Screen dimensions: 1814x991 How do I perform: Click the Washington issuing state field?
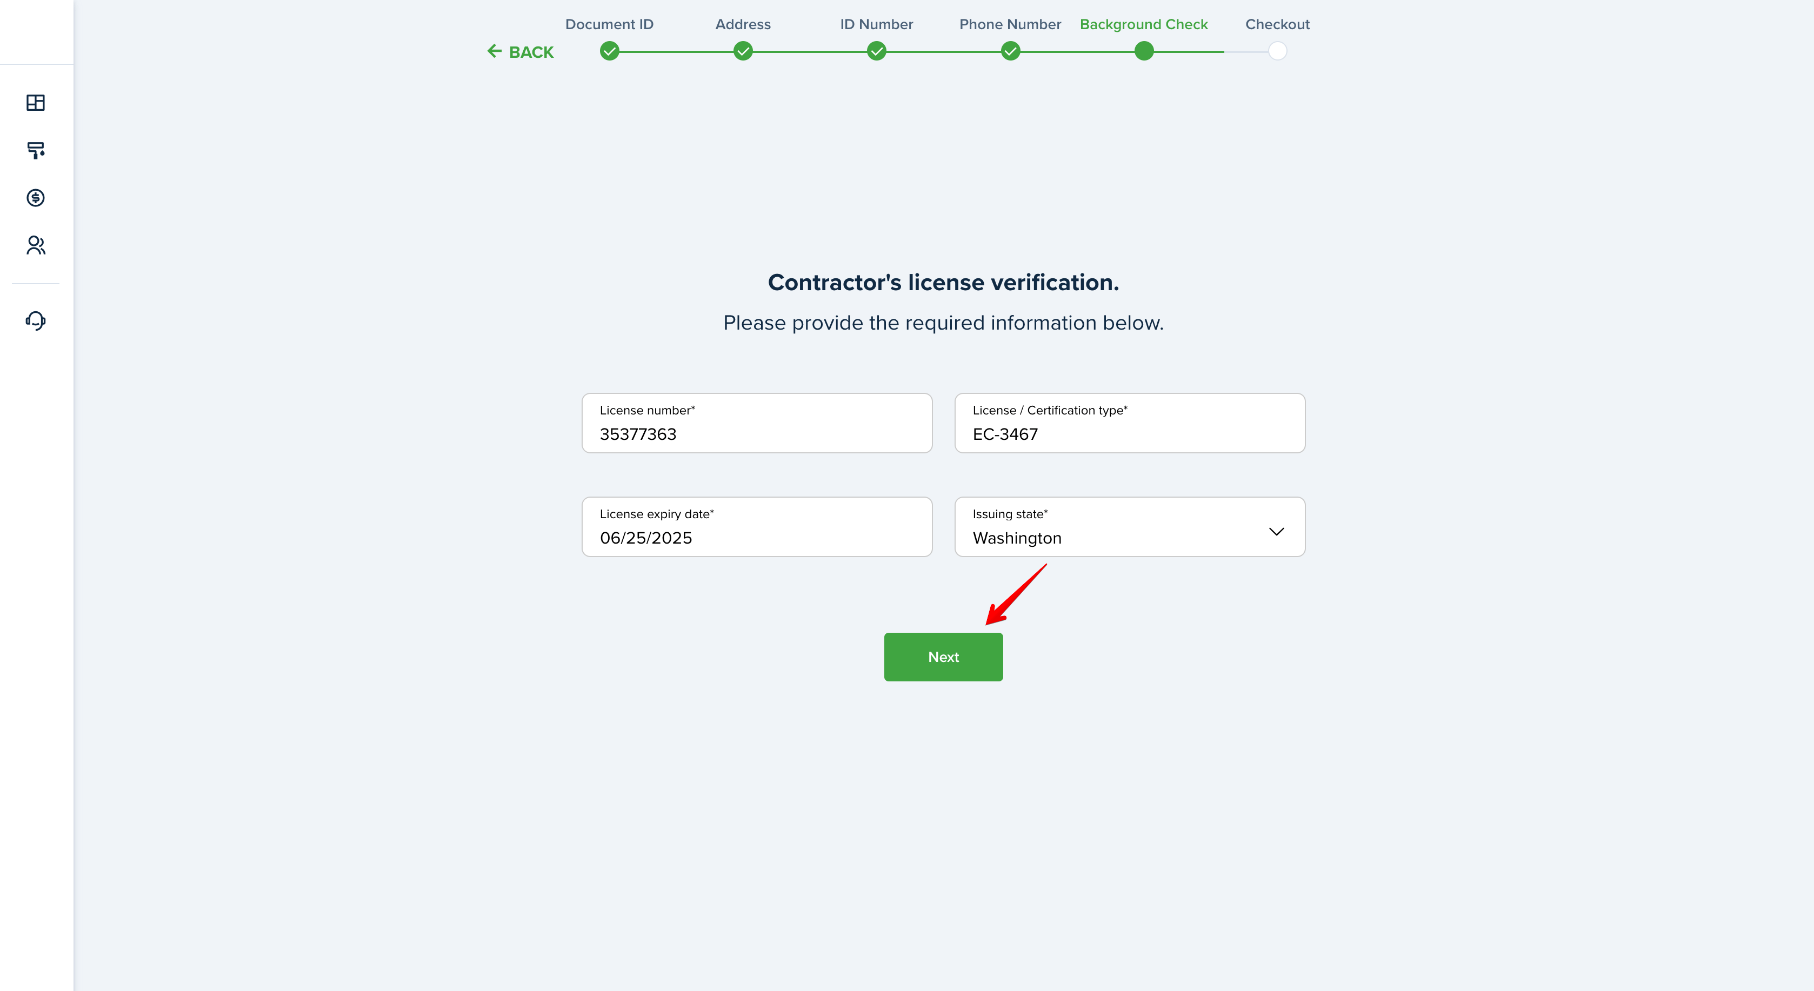point(1130,526)
